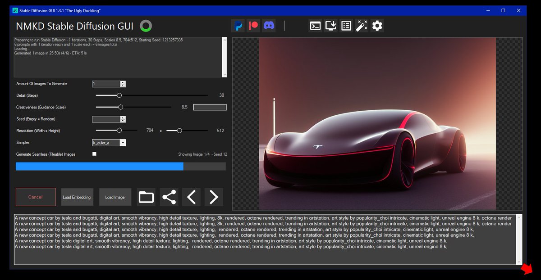This screenshot has width=541, height=280.
Task: Click the Amount Of Images To Generate field
Action: [106, 84]
